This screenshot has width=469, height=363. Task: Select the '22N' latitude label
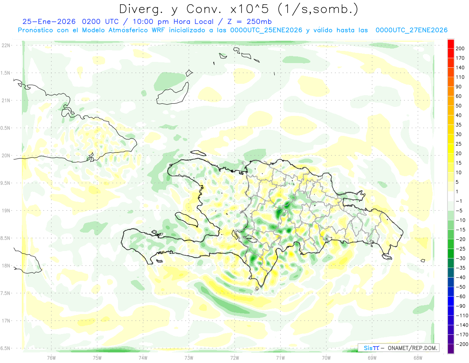click(6, 45)
